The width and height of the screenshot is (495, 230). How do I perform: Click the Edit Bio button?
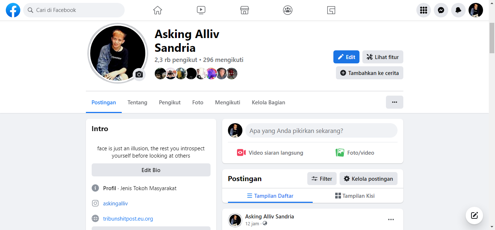click(x=151, y=170)
